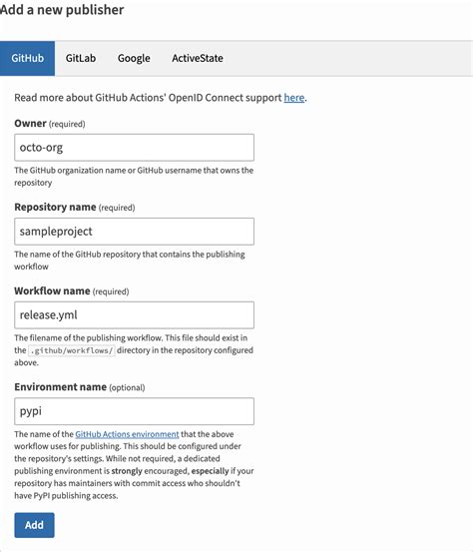Click the .github/workflows/ code snippet
The image size is (473, 552).
[72, 350]
